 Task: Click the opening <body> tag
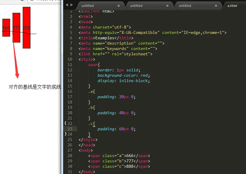(x=86, y=151)
